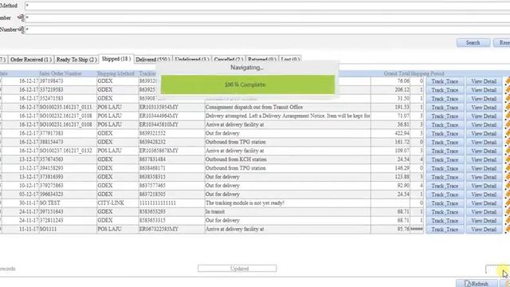This screenshot has height=287, width=510.
Task: View Detail for the SO.TEST order
Action: (484, 203)
